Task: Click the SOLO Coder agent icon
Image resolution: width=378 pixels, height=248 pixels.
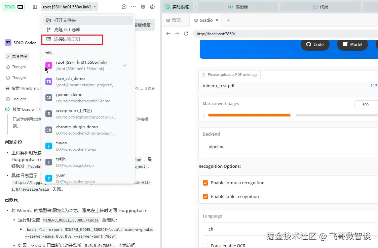Action: point(8,43)
